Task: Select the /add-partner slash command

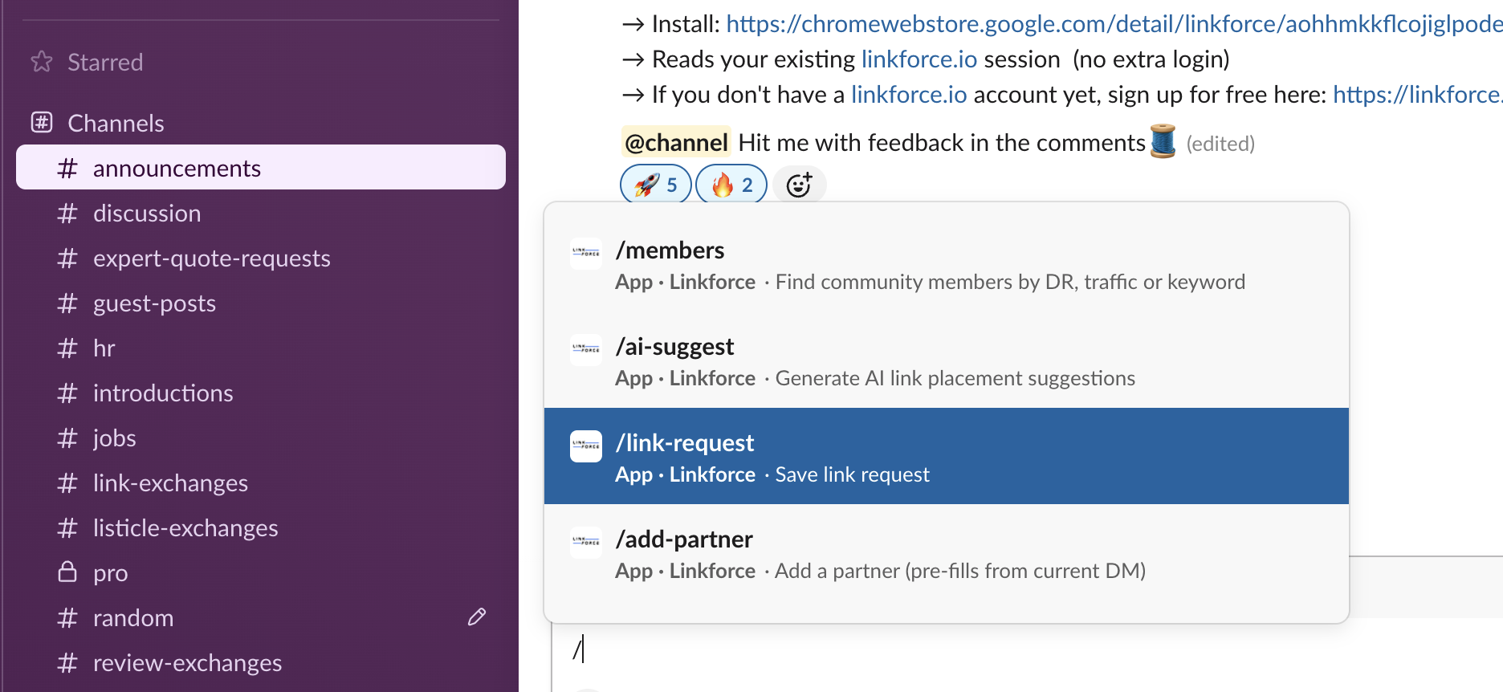Action: pyautogui.click(x=947, y=554)
